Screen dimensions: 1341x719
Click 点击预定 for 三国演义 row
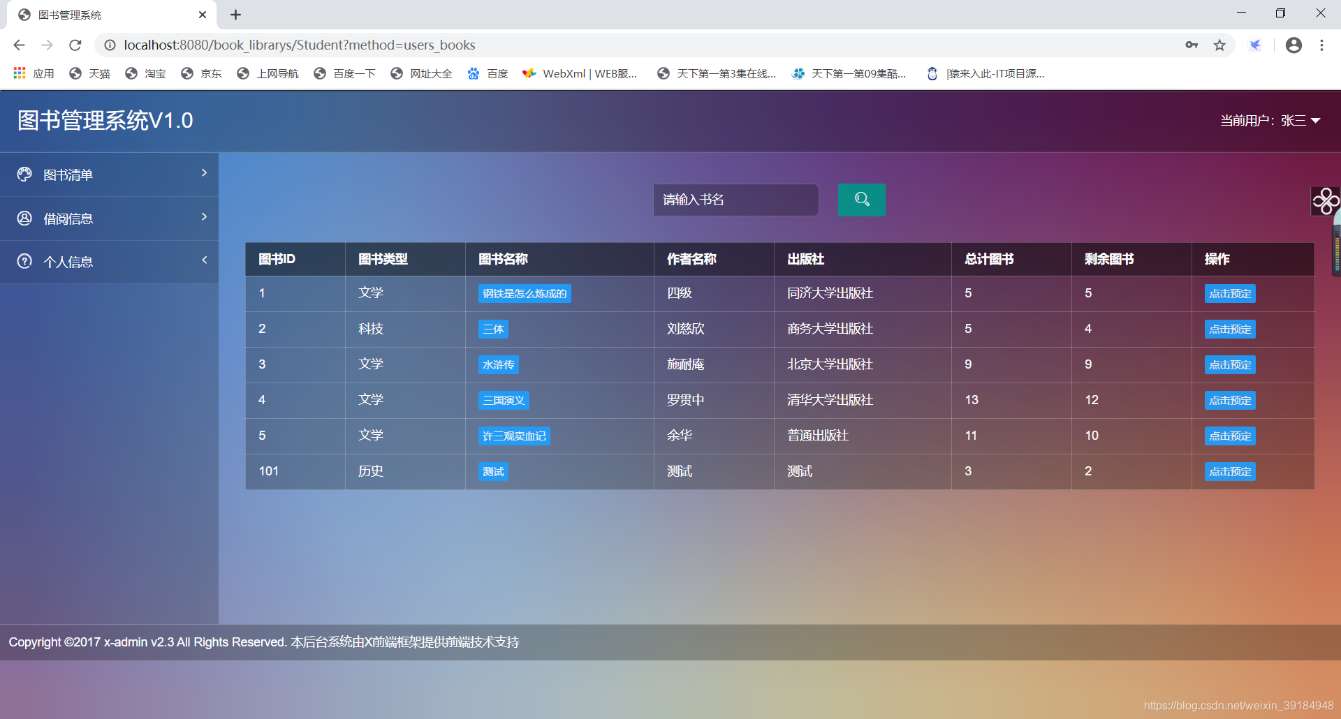click(x=1230, y=401)
